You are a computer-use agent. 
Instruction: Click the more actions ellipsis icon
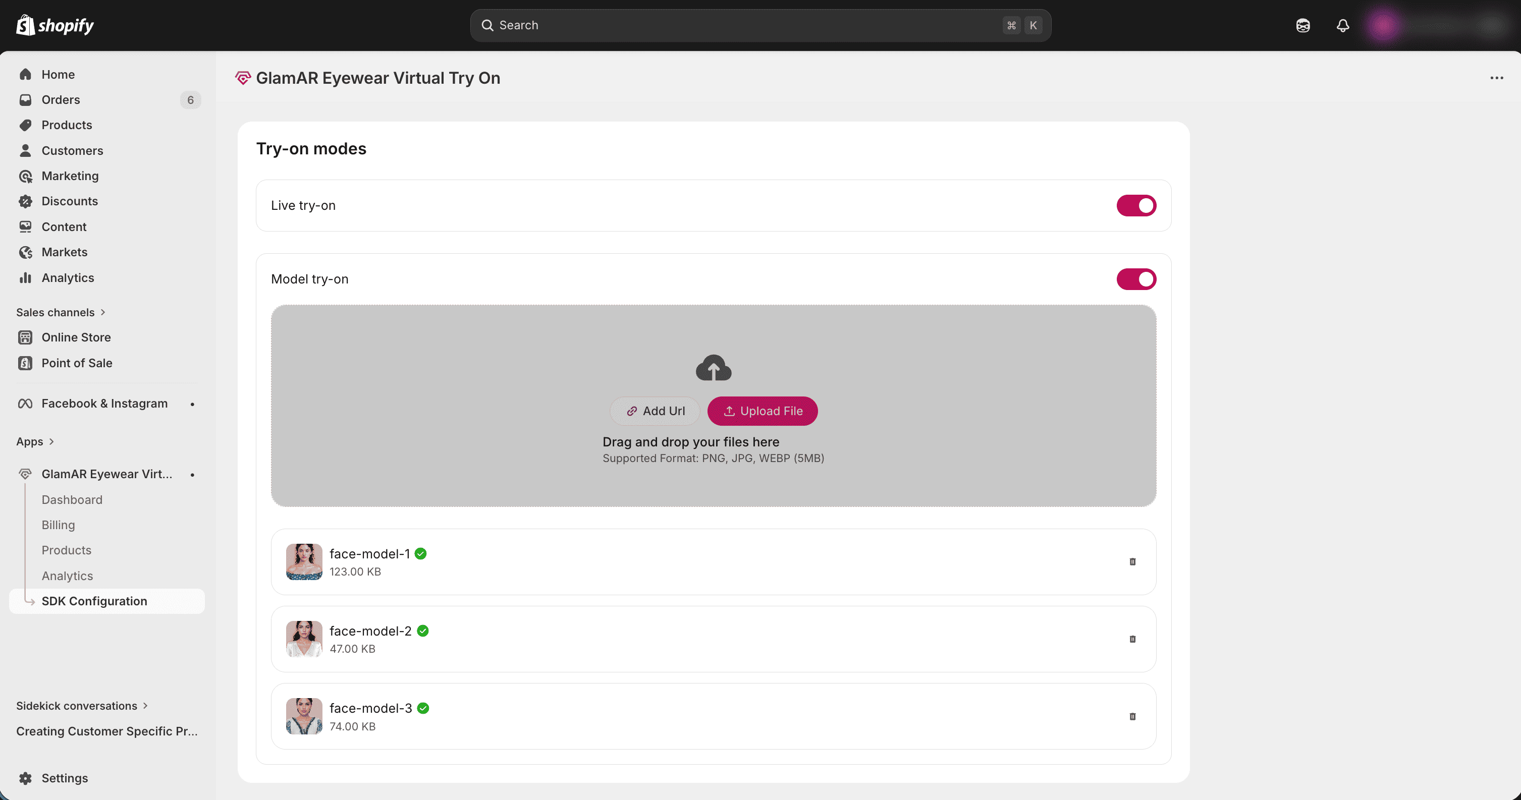pos(1496,78)
